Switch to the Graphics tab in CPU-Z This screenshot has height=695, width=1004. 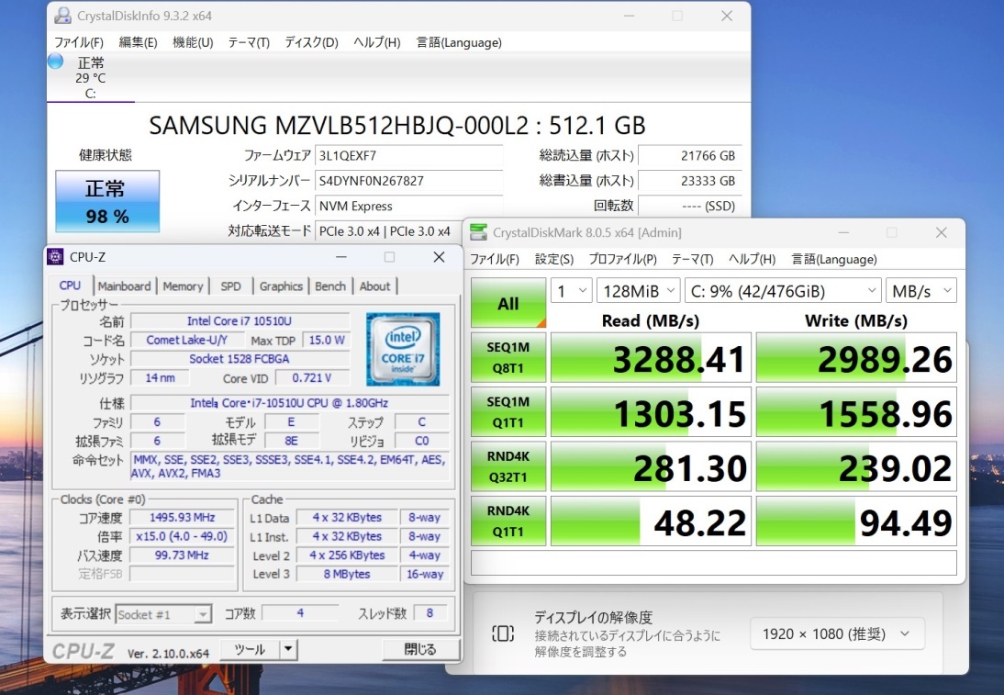pos(281,286)
